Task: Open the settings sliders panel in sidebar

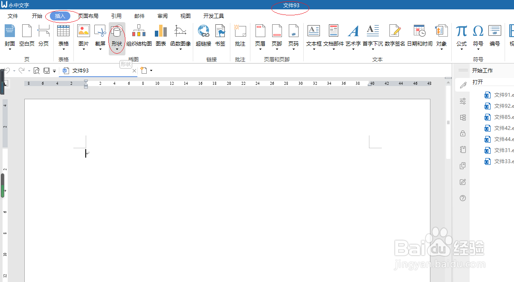Action: tap(463, 101)
